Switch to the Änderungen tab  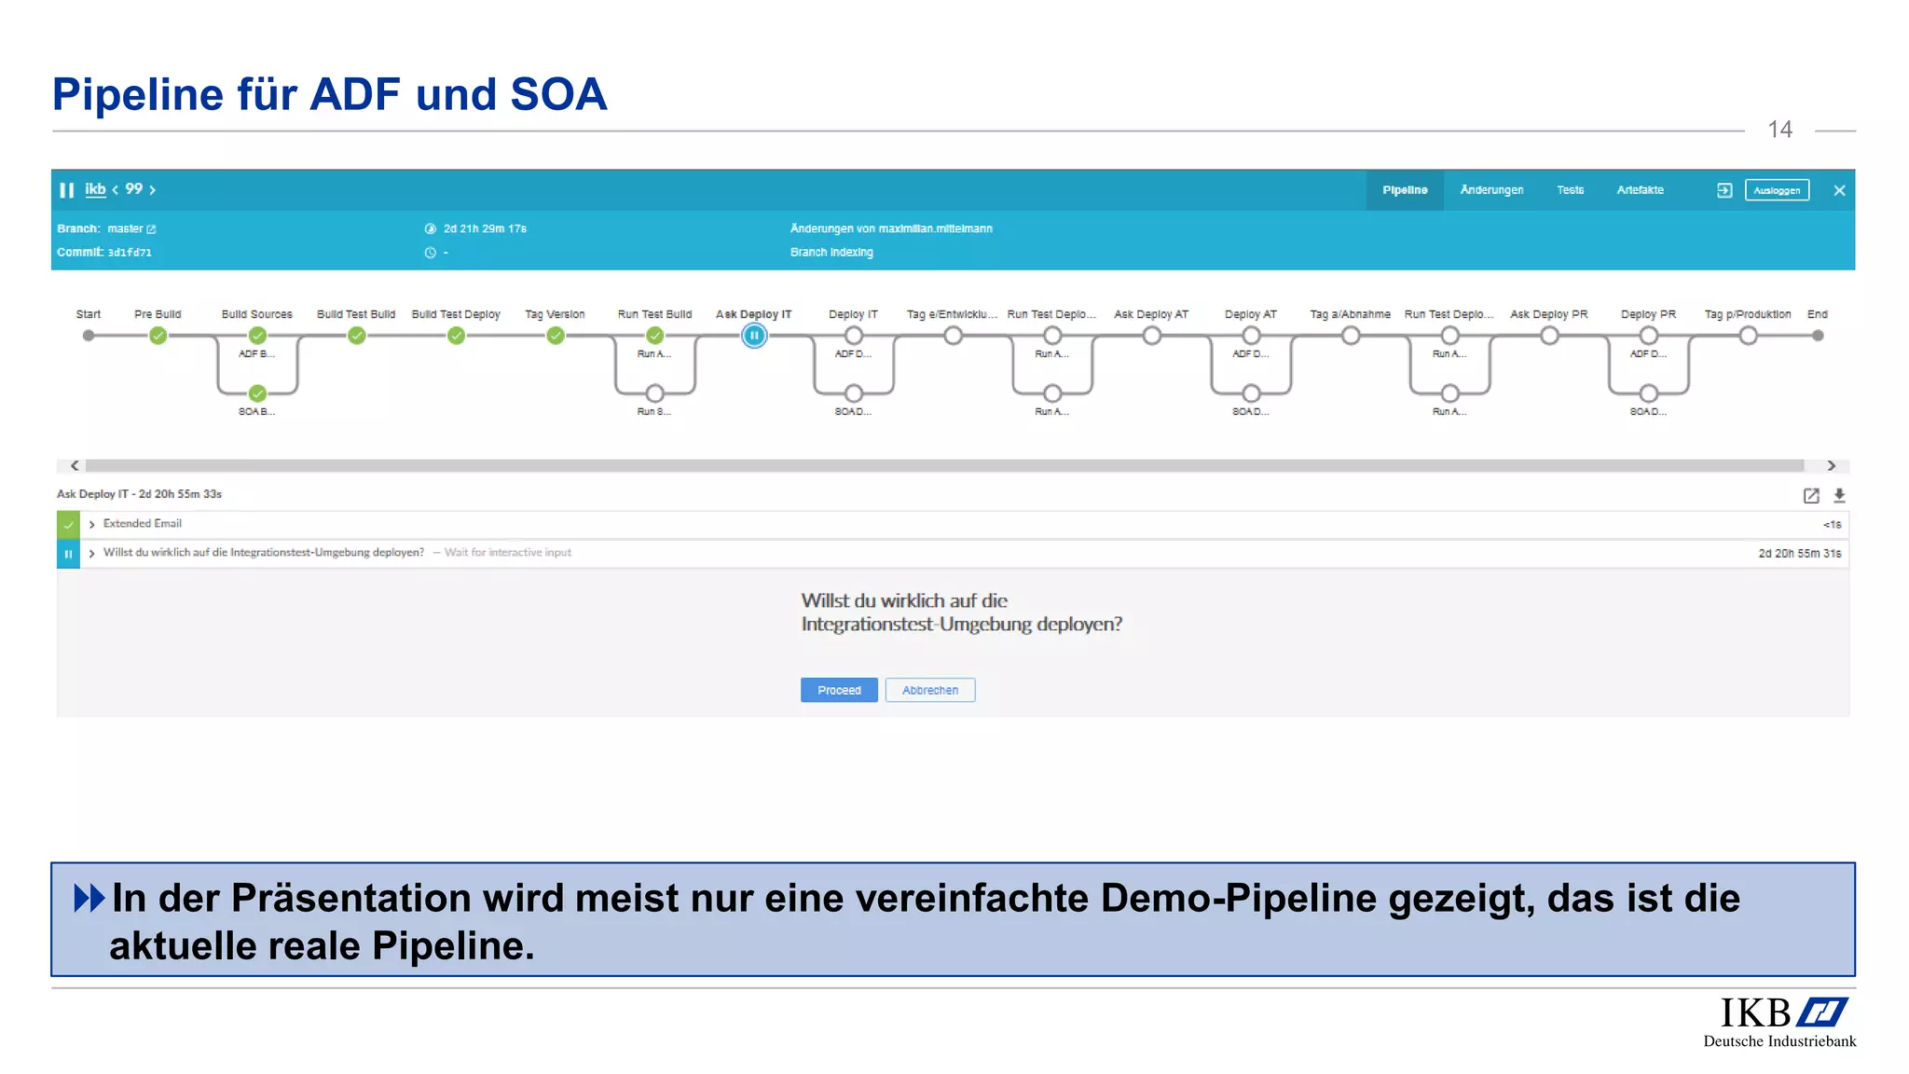coord(1491,190)
